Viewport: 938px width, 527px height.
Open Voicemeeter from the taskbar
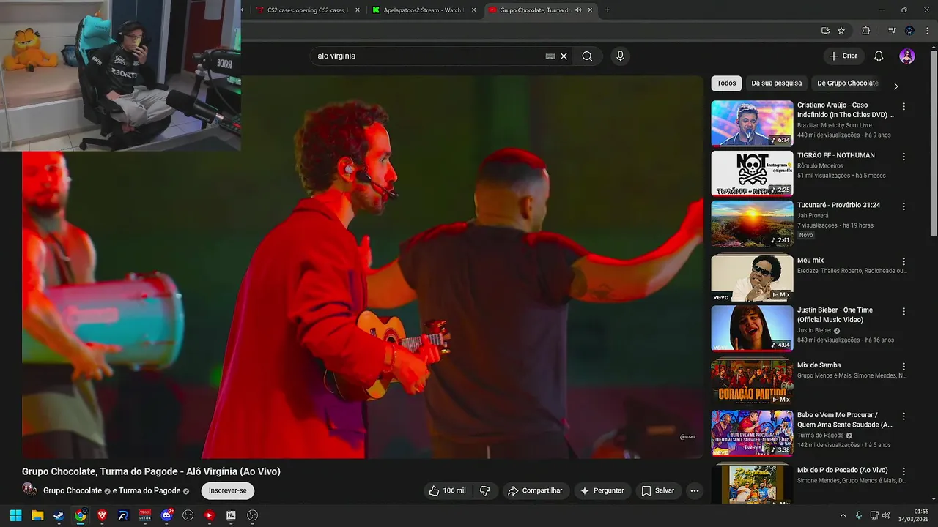pos(145,515)
